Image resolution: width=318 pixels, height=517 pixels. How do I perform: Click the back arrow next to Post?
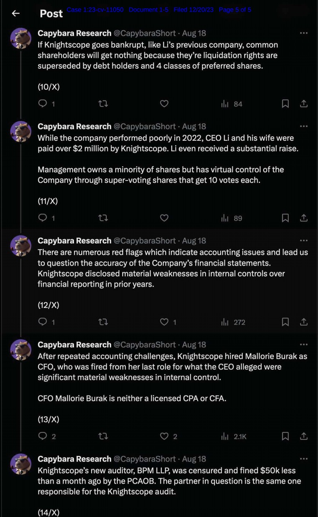point(16,13)
